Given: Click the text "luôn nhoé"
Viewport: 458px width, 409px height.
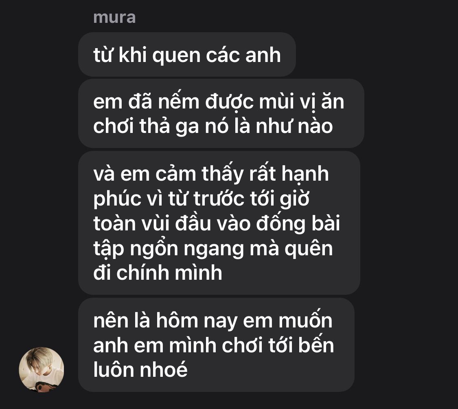Looking at the screenshot, I should [x=140, y=369].
